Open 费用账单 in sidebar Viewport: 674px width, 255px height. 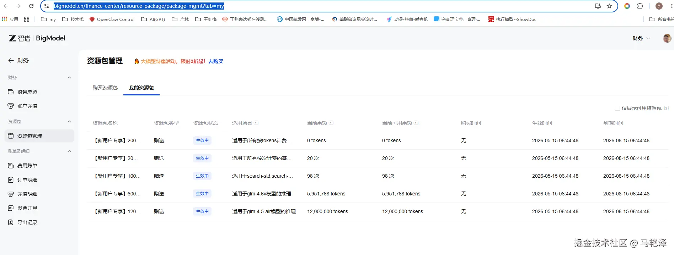[x=39, y=166]
